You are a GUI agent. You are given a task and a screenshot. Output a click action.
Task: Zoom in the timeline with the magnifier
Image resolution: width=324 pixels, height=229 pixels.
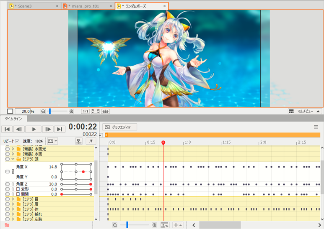155,225
